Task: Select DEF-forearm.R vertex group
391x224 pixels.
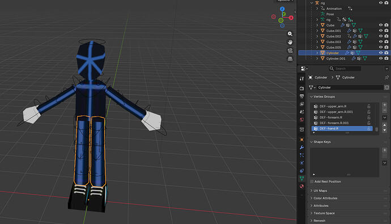Action: click(342, 117)
